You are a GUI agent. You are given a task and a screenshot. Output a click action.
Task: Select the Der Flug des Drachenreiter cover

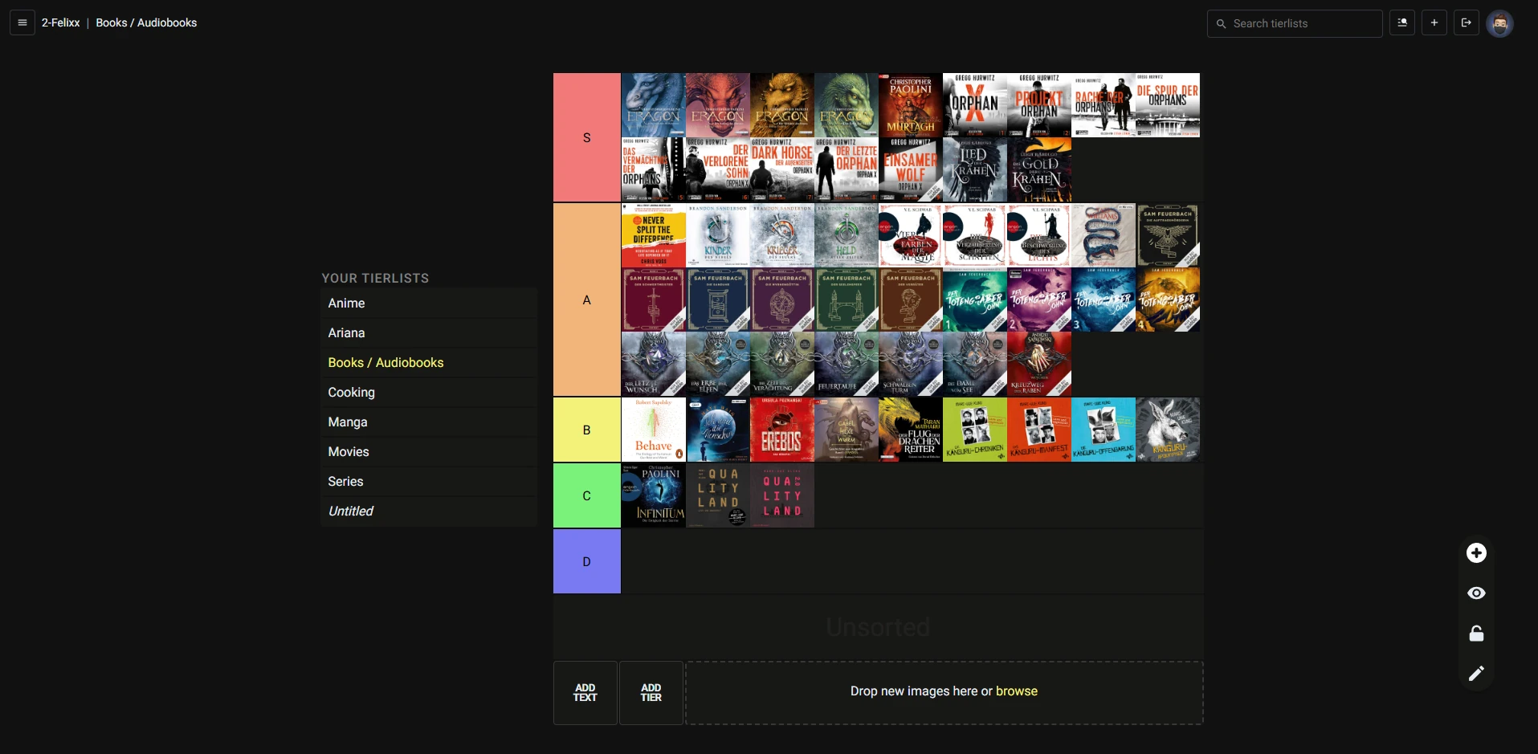[x=911, y=430]
